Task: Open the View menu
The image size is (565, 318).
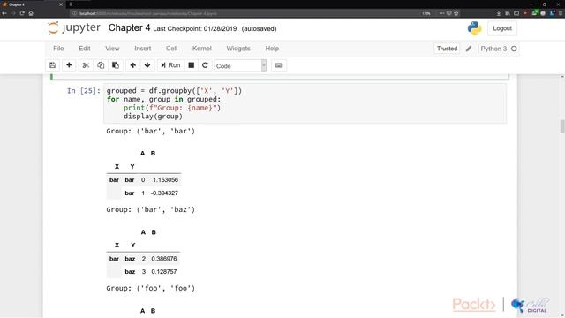Action: tap(112, 49)
